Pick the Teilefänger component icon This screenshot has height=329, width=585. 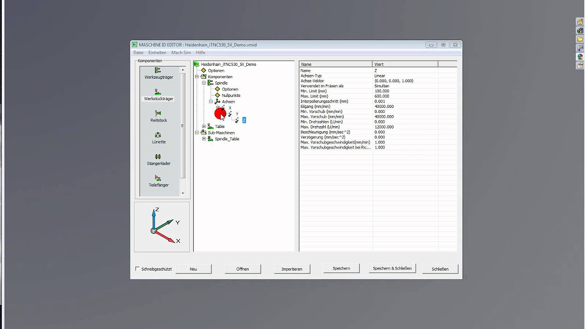coord(158,178)
